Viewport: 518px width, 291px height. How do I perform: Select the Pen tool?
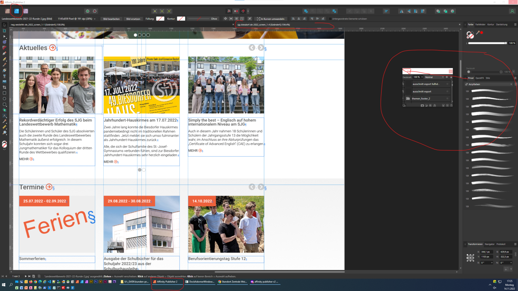pyautogui.click(x=4, y=54)
